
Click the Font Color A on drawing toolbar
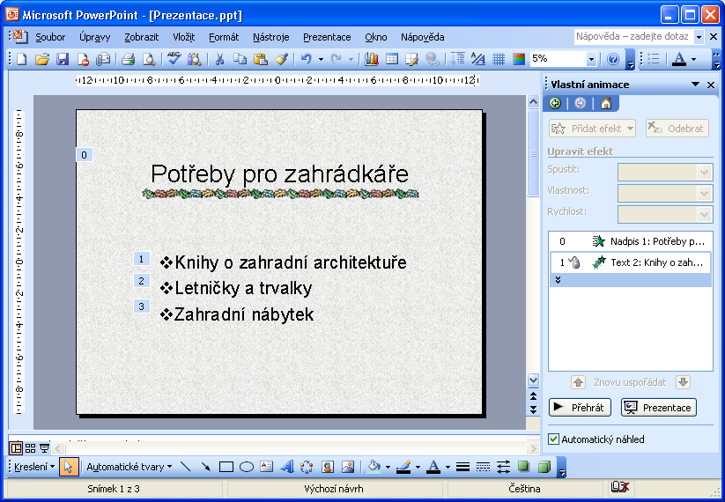pos(433,467)
